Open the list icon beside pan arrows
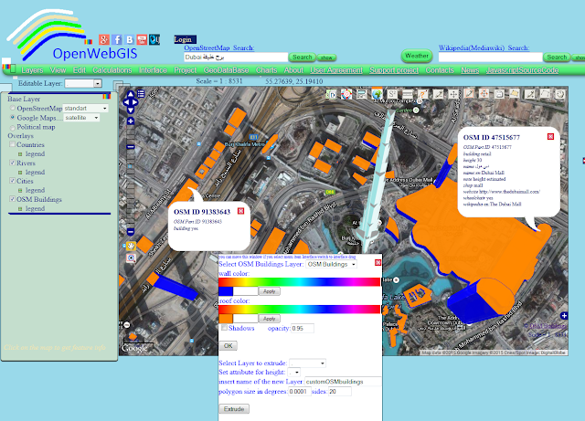Viewport: 585px width, 421px height. [141, 93]
